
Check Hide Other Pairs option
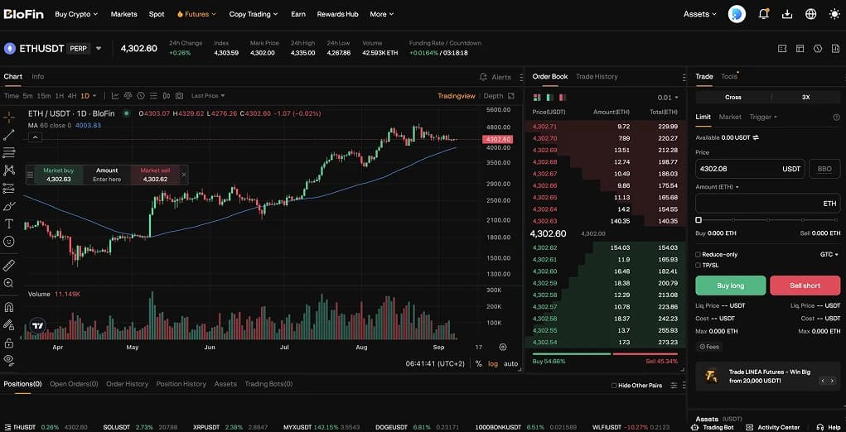coord(614,386)
